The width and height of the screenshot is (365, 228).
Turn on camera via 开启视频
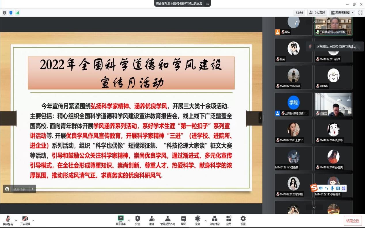click(25, 220)
